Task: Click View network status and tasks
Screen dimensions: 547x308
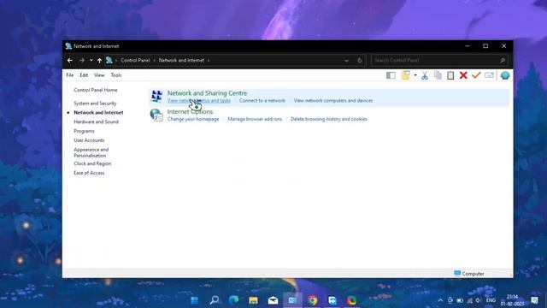Action: pyautogui.click(x=199, y=101)
